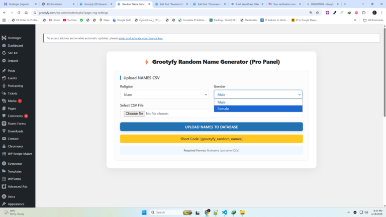
Task: Switch to Your verification code tab
Action: tap(285, 4)
